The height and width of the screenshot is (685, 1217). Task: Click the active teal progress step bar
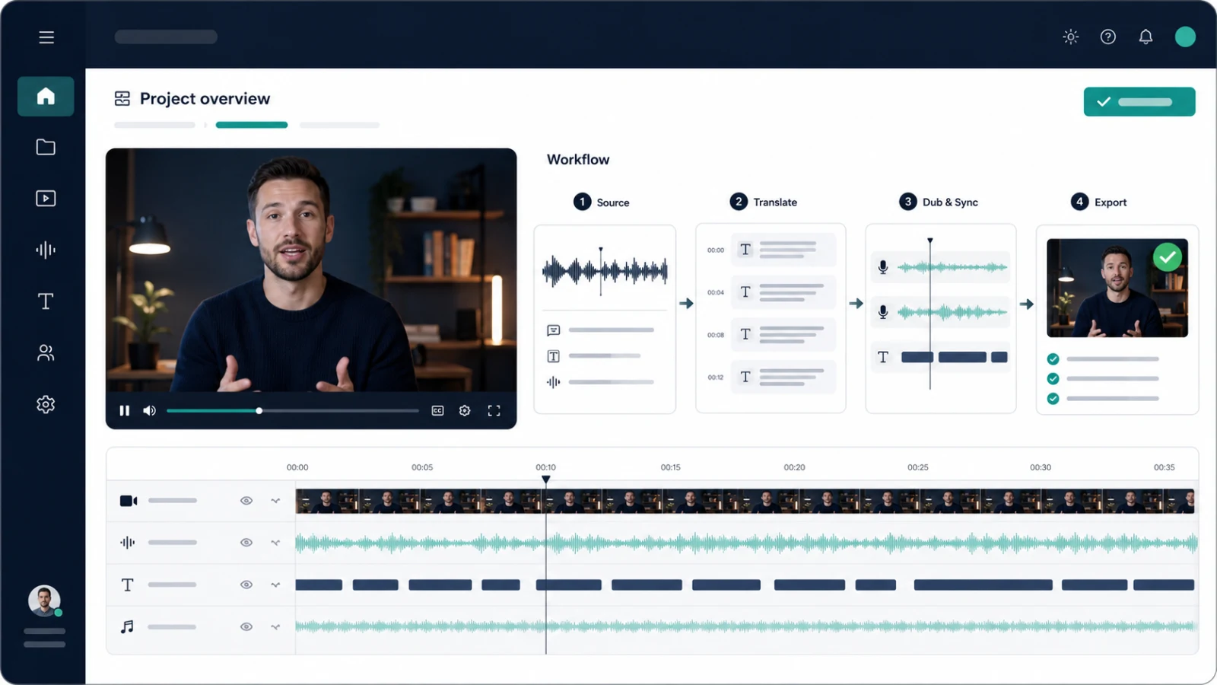click(252, 125)
